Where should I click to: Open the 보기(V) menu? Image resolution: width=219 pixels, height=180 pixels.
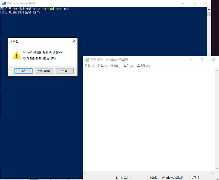point(128,66)
